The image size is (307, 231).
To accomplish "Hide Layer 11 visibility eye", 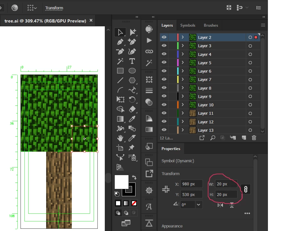I will (x=164, y=113).
